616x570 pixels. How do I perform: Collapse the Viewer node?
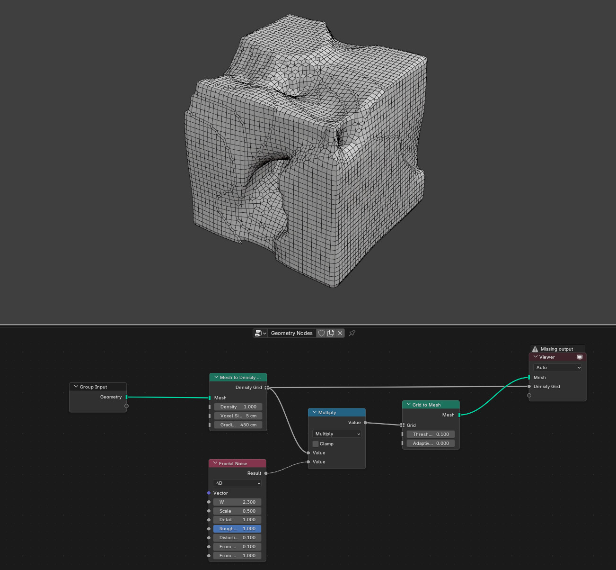tap(536, 357)
